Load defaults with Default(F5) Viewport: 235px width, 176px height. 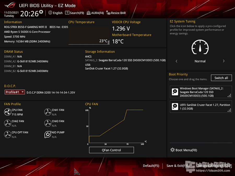coord(151,166)
